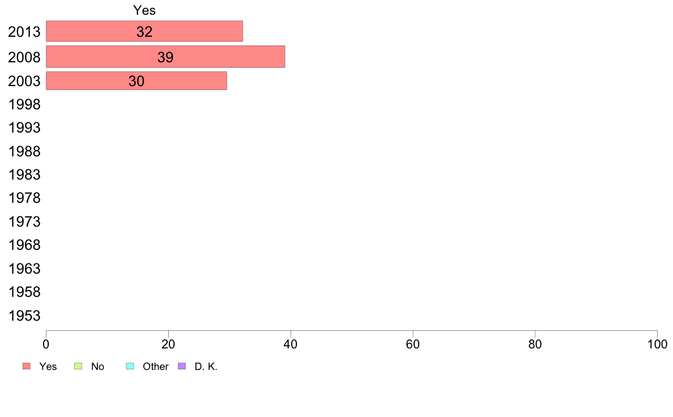Click the D. K. legend text

pyautogui.click(x=206, y=367)
